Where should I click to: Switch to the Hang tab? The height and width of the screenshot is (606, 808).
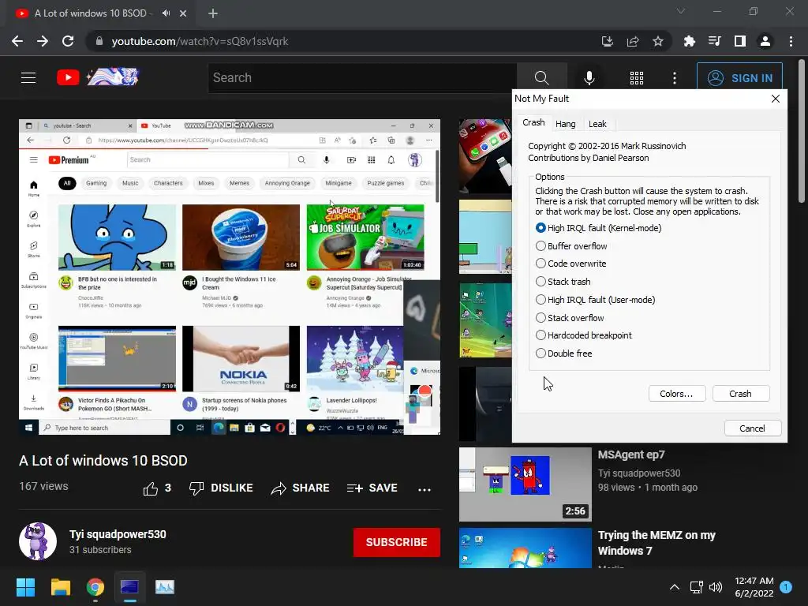[x=565, y=124]
